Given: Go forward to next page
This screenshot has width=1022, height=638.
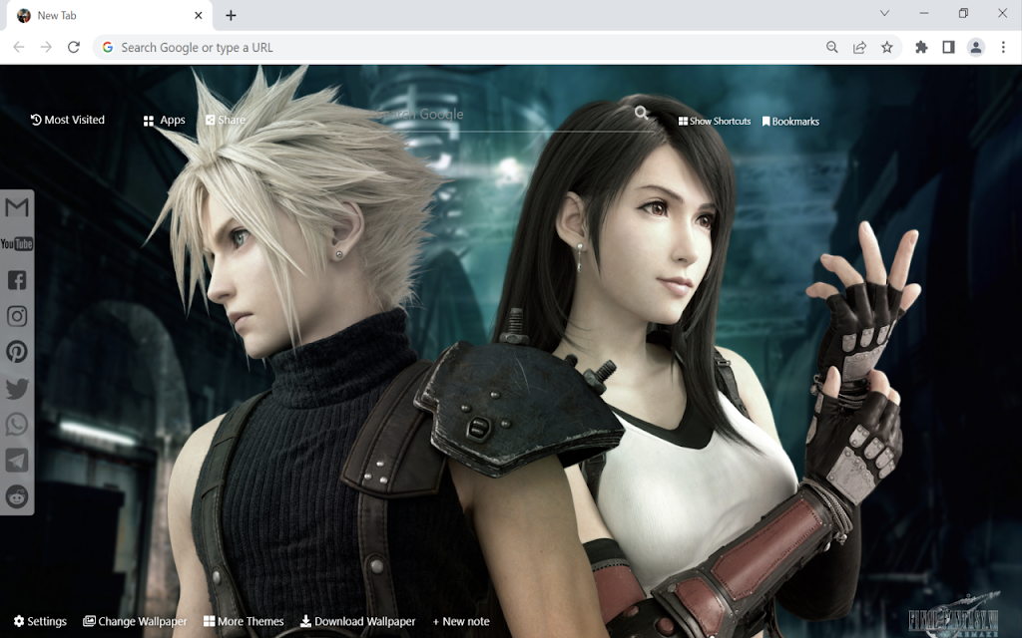Looking at the screenshot, I should (46, 47).
